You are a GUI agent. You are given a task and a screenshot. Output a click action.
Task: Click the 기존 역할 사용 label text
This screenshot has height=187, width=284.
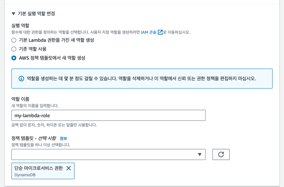tap(33, 49)
